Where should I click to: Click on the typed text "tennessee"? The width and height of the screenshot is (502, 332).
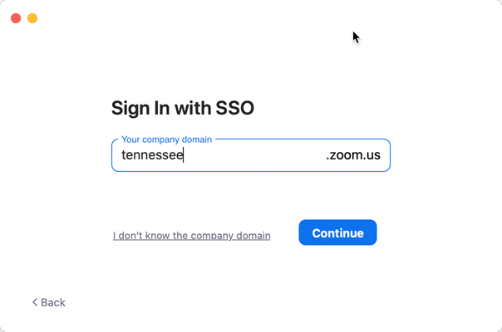click(152, 155)
